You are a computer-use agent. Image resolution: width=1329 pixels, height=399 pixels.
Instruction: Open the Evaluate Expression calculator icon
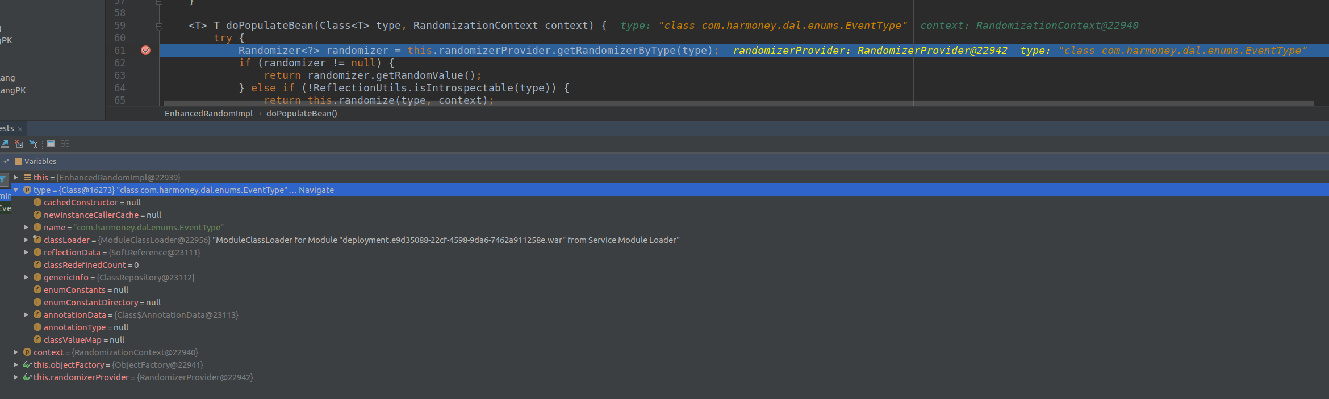[51, 144]
